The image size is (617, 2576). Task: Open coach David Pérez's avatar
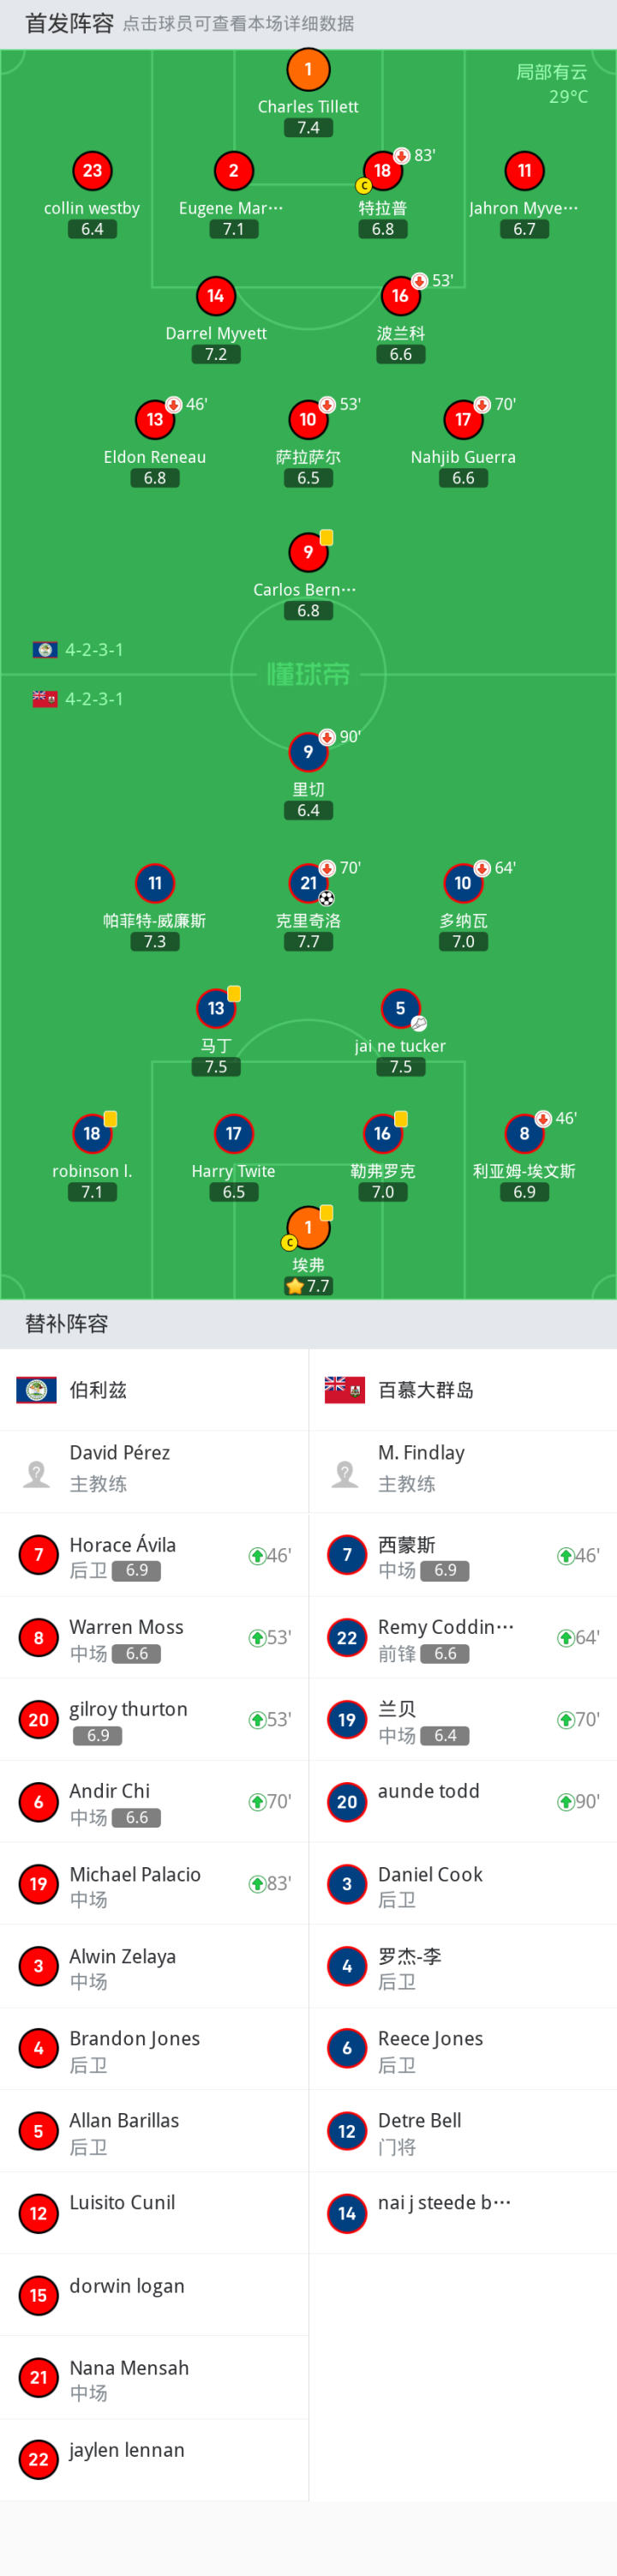[37, 1472]
